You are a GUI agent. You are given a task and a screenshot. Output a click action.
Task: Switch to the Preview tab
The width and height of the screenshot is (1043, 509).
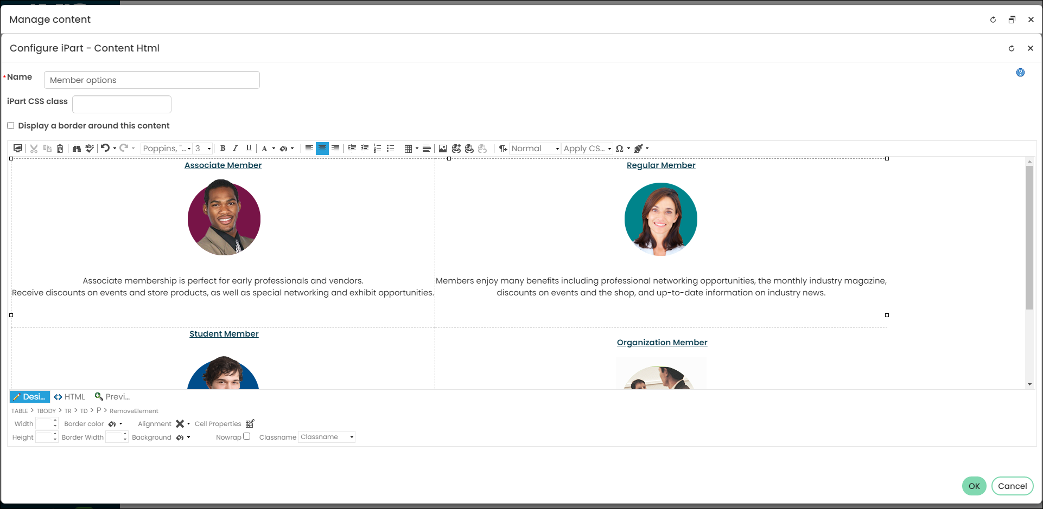click(112, 397)
